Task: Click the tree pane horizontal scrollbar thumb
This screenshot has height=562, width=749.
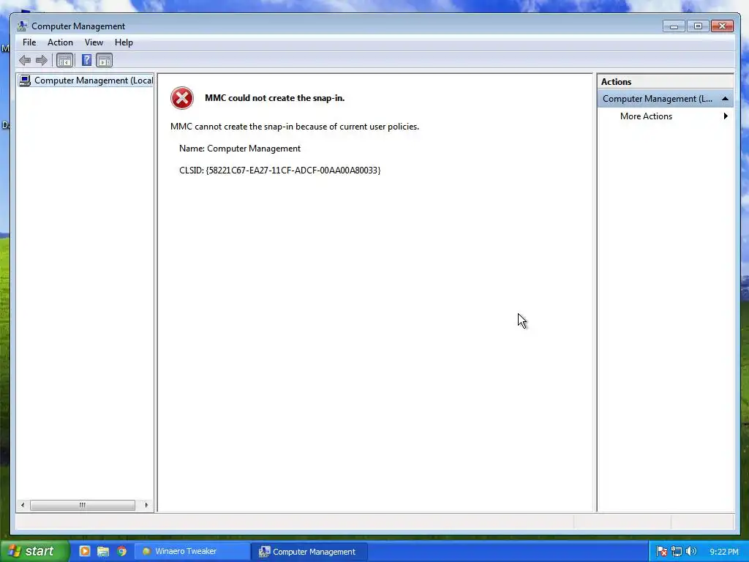Action: point(83,505)
